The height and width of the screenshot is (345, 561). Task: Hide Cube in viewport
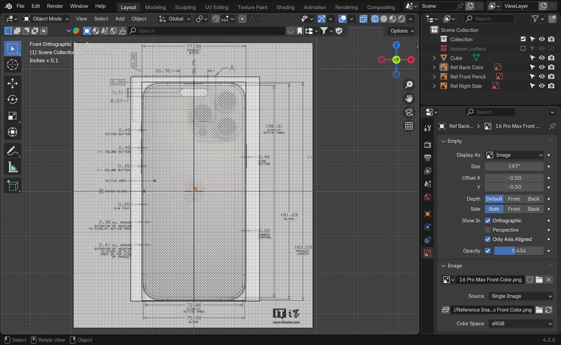point(542,58)
